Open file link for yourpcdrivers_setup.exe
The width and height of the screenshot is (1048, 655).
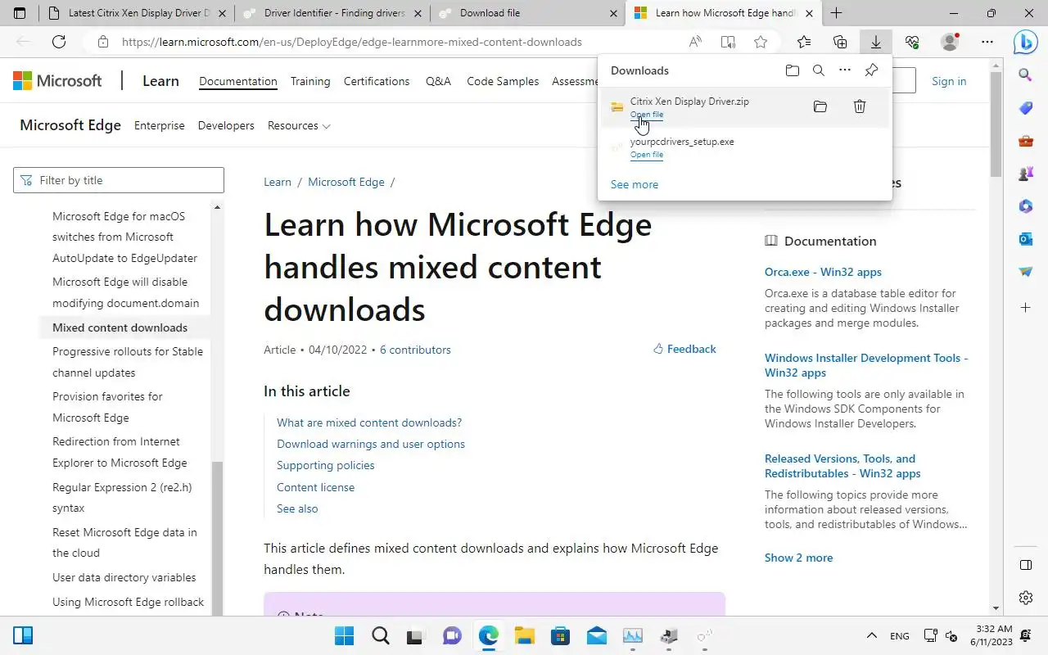coord(647,155)
